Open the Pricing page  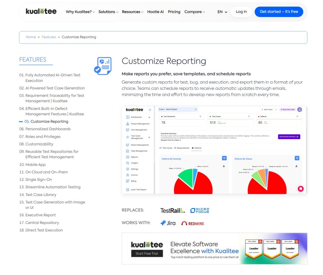[x=174, y=12]
